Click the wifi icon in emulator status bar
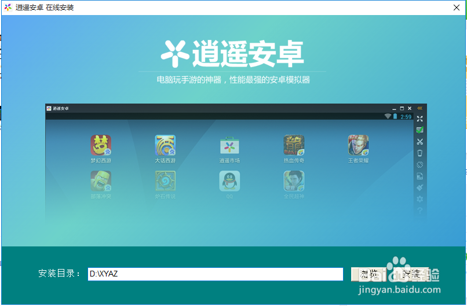467x306 pixels. [x=388, y=116]
